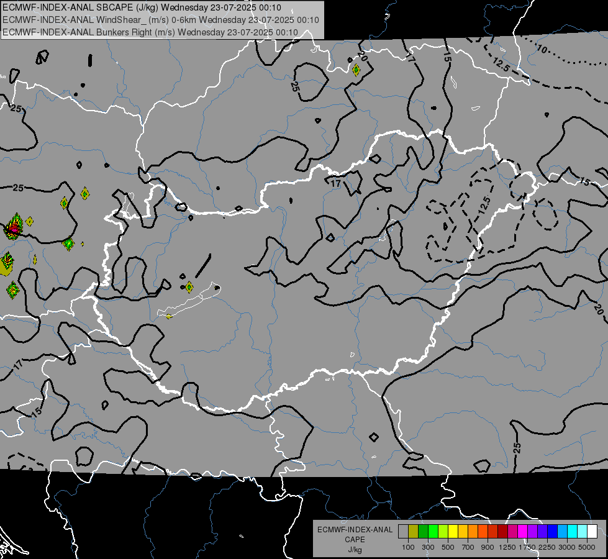608x559 pixels.
Task: Pick the white swatch at the legend's end
Action: [x=593, y=531]
